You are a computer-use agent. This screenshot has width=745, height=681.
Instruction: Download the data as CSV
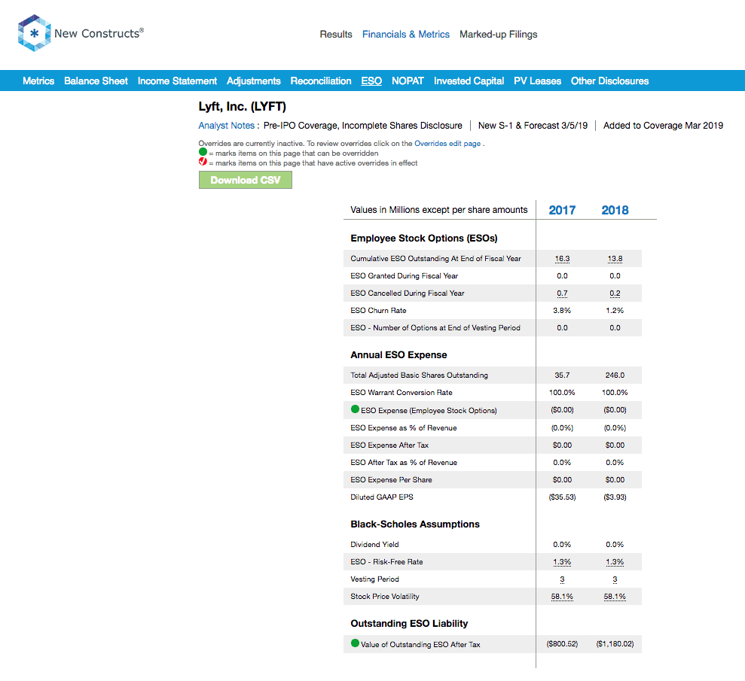pos(245,180)
